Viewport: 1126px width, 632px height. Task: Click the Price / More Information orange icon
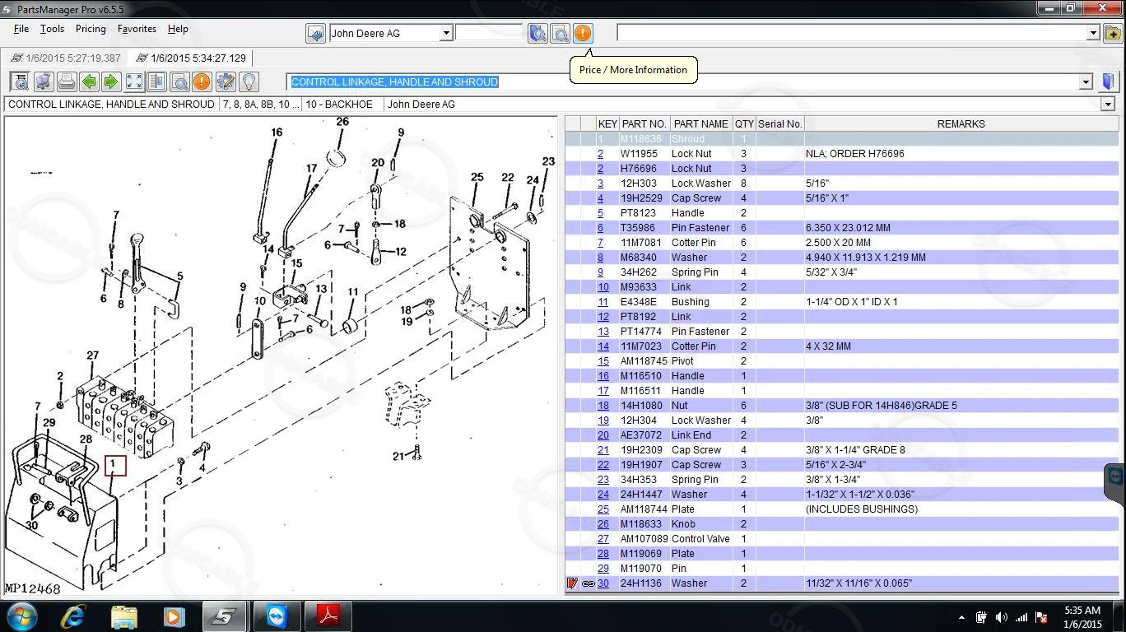pos(583,33)
